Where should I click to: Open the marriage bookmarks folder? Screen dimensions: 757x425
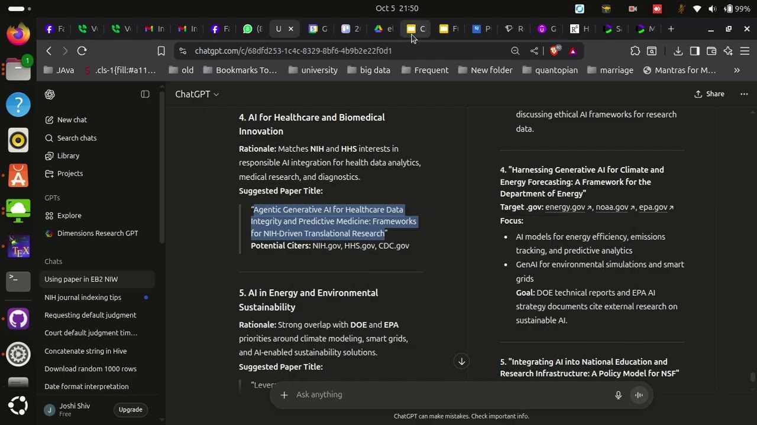pyautogui.click(x=610, y=70)
